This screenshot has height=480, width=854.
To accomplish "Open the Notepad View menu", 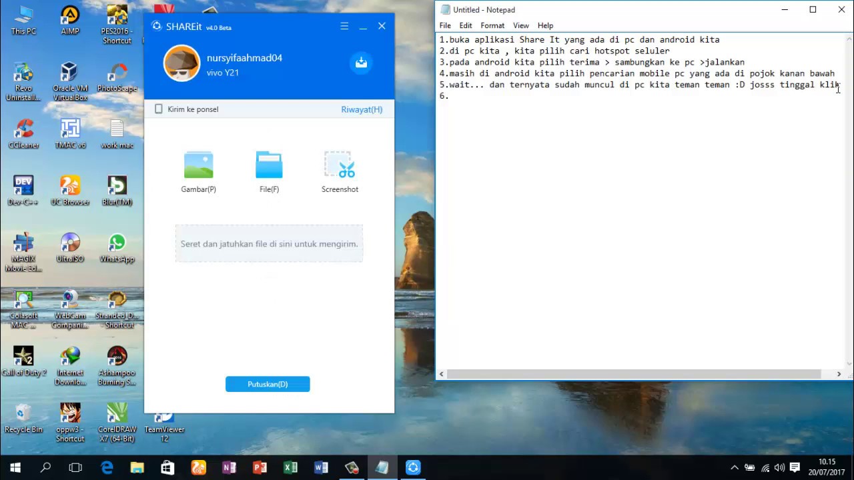I will click(x=521, y=25).
